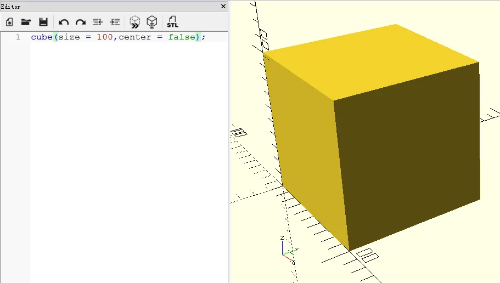Click the New file icon
This screenshot has width=500, height=283.
point(9,22)
